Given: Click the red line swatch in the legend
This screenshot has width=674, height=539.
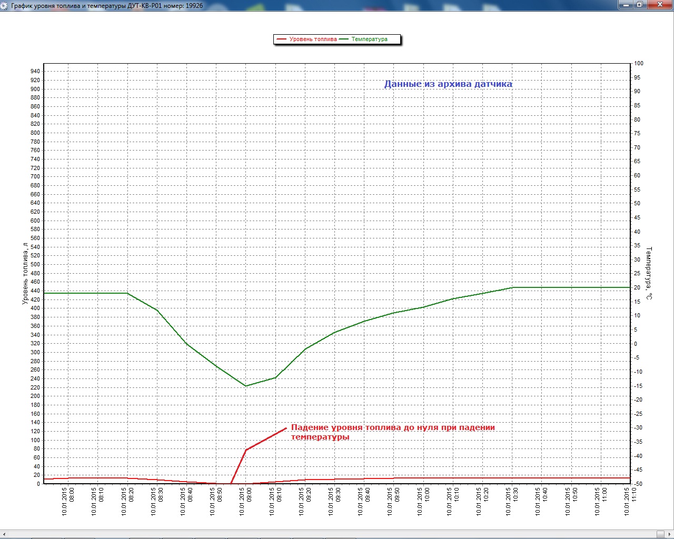Looking at the screenshot, I should click(x=281, y=39).
